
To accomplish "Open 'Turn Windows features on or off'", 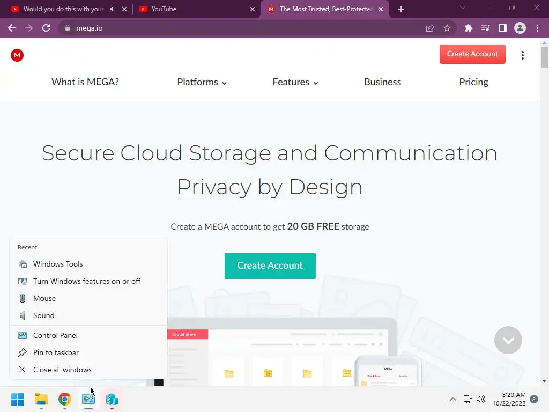I will [88, 281].
